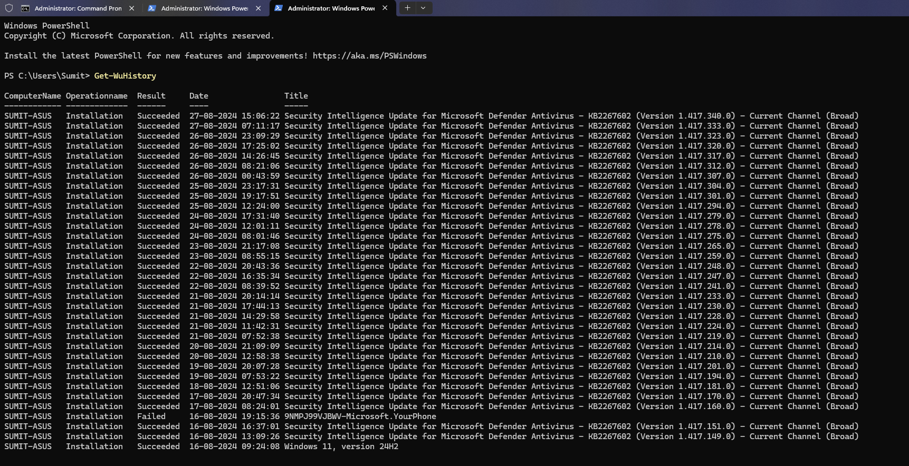Click the Command Prompt tab icon
Image resolution: width=909 pixels, height=466 pixels.
point(25,8)
